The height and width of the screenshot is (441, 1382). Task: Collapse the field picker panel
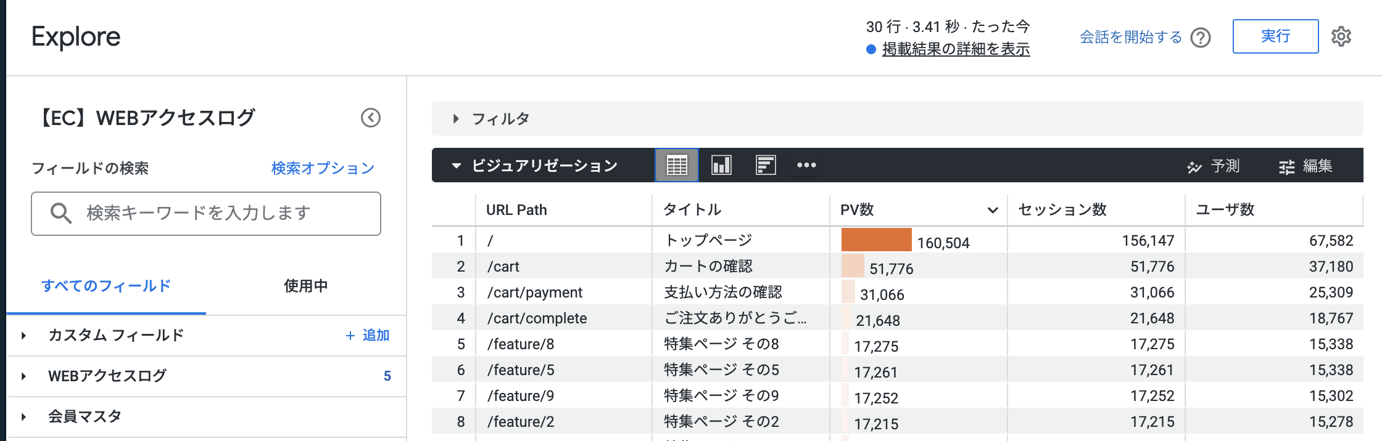[370, 118]
